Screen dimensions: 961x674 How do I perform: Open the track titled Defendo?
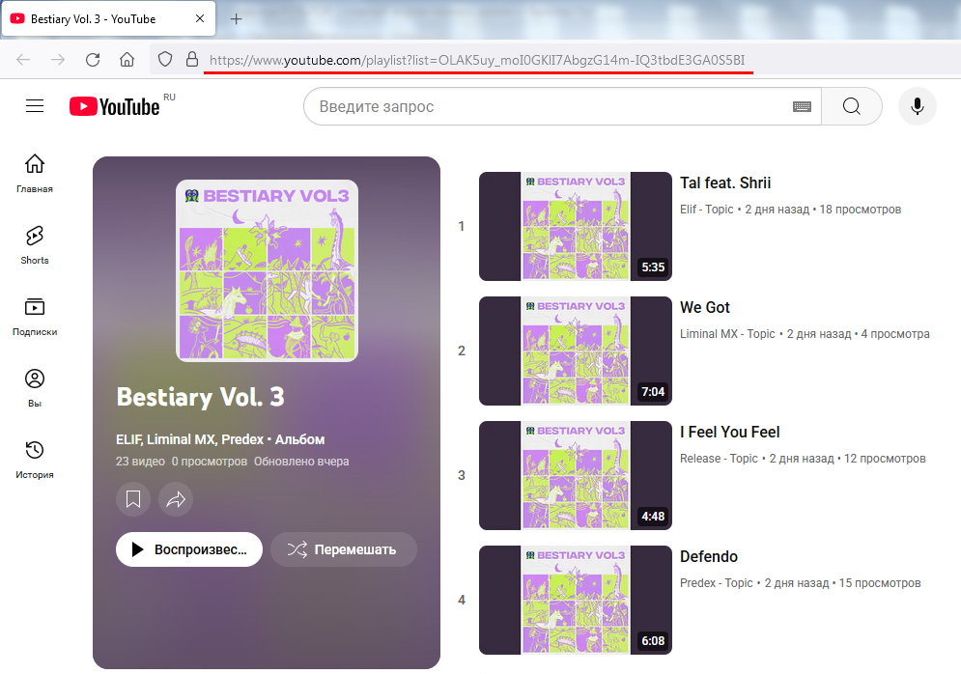[709, 556]
